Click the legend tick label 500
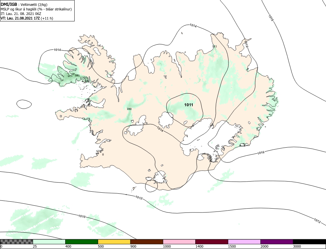This screenshot has width=326, height=249. (101, 247)
